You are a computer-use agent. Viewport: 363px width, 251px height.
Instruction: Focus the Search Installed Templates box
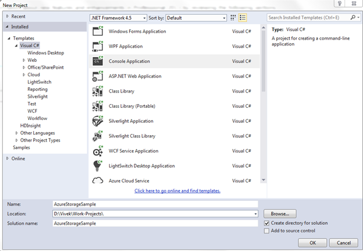coord(309,17)
